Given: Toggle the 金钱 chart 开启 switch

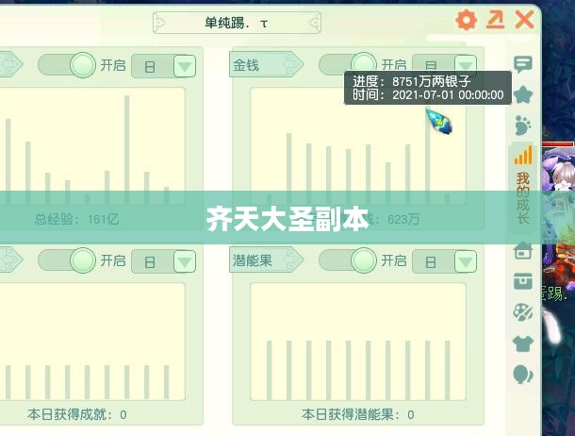Looking at the screenshot, I should point(348,64).
